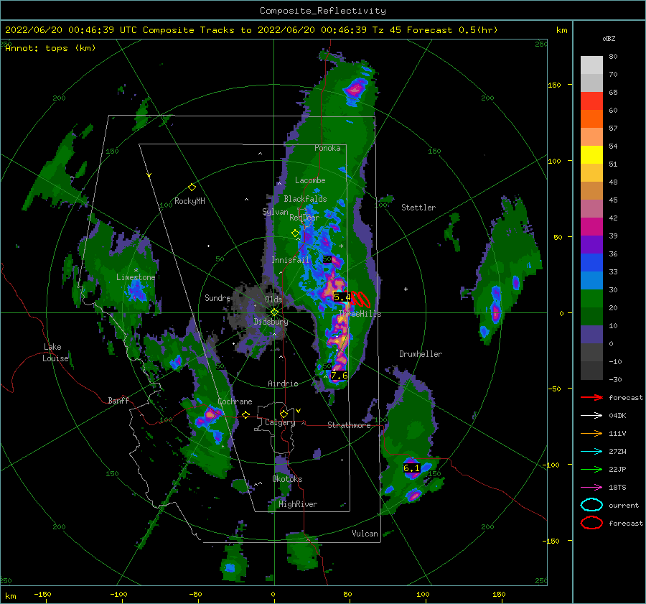Image resolution: width=646 pixels, height=604 pixels.
Task: Click the blue swatch between 33 and 36 dBZ
Action: 591,263
